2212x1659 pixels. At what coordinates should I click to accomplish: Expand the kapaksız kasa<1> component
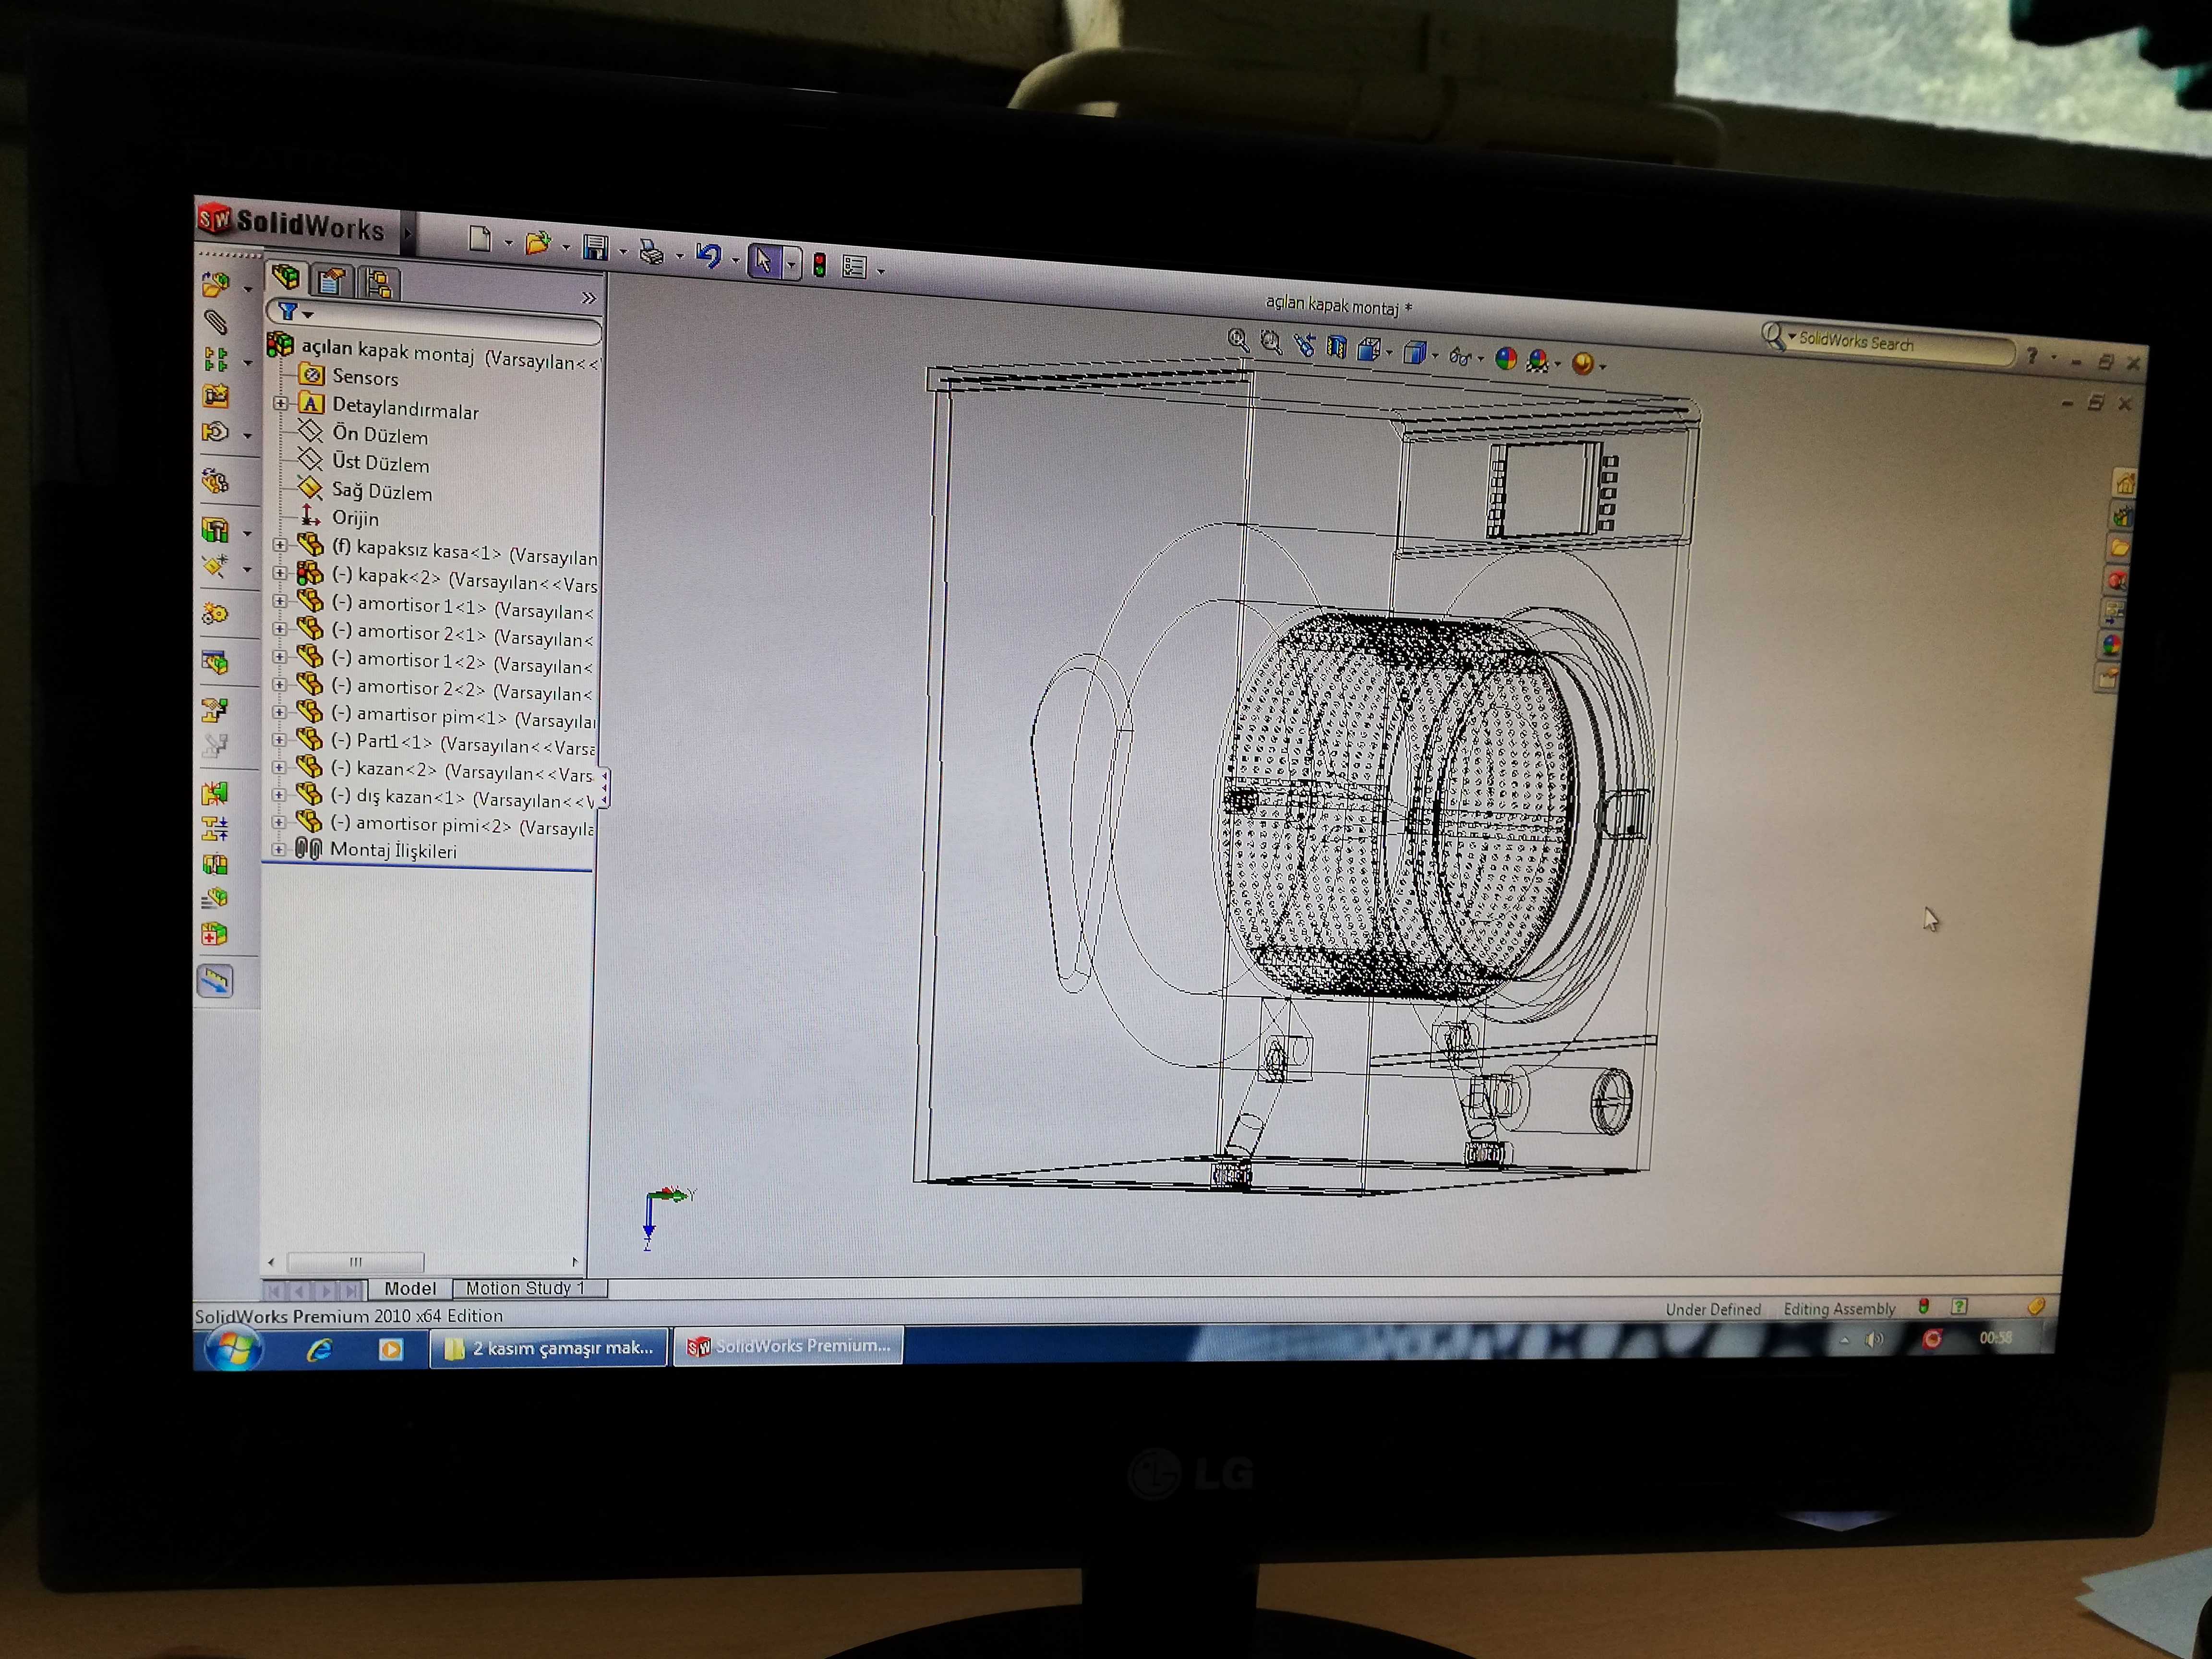pyautogui.click(x=280, y=546)
